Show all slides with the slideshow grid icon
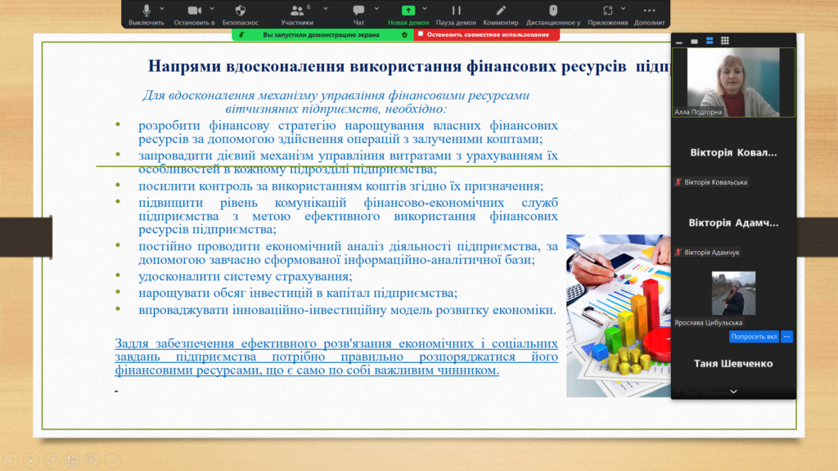The width and height of the screenshot is (838, 471). 72,460
